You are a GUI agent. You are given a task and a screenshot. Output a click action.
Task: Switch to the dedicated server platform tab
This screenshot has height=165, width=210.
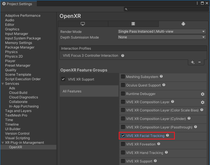(133, 24)
